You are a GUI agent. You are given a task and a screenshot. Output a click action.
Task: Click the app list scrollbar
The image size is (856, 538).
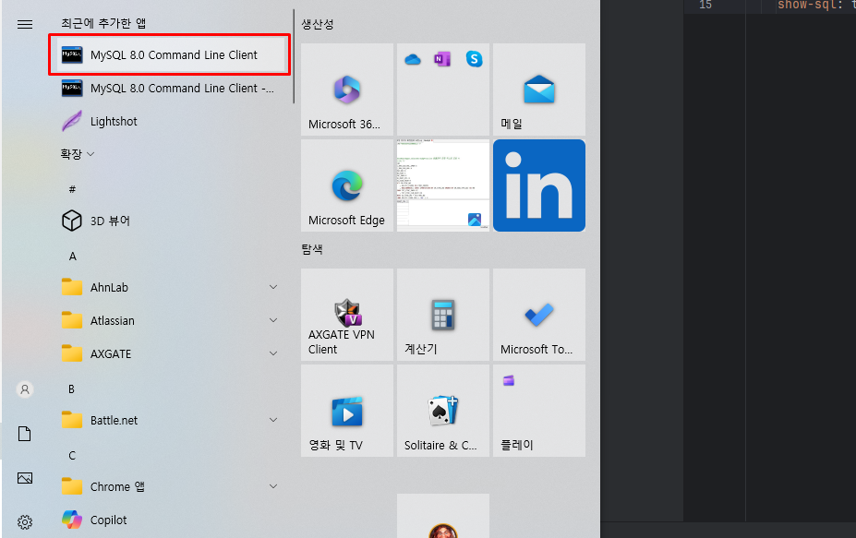point(294,56)
